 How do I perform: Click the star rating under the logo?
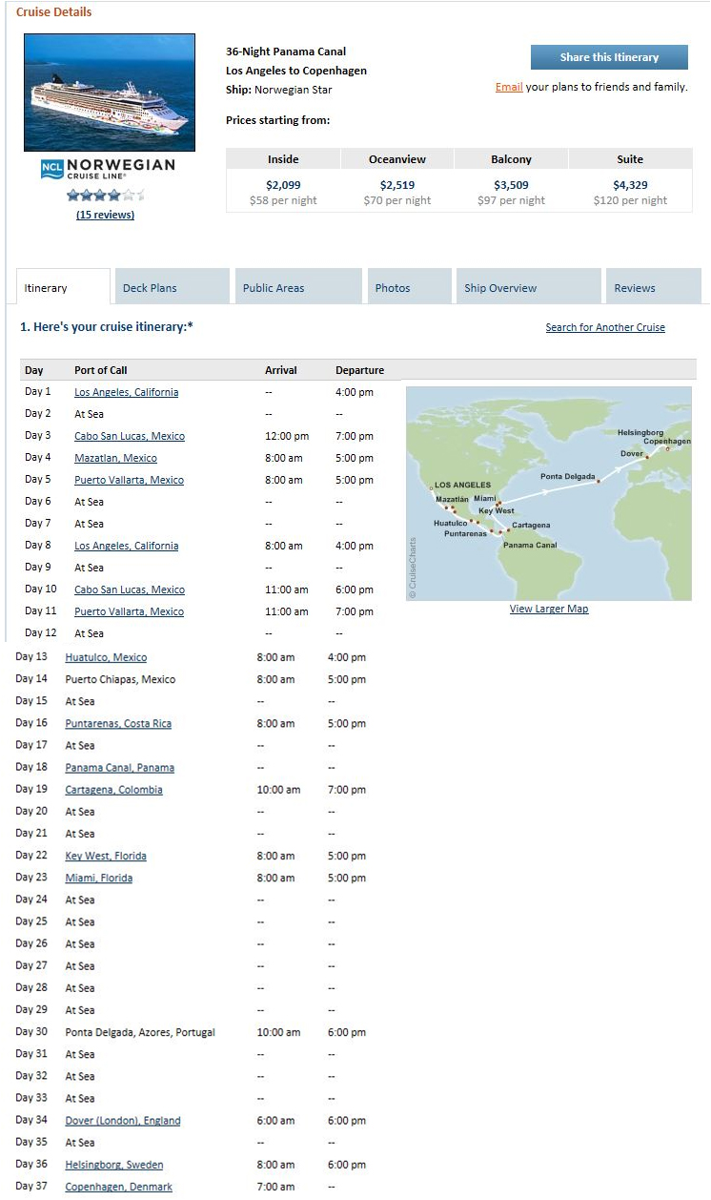coord(106,196)
